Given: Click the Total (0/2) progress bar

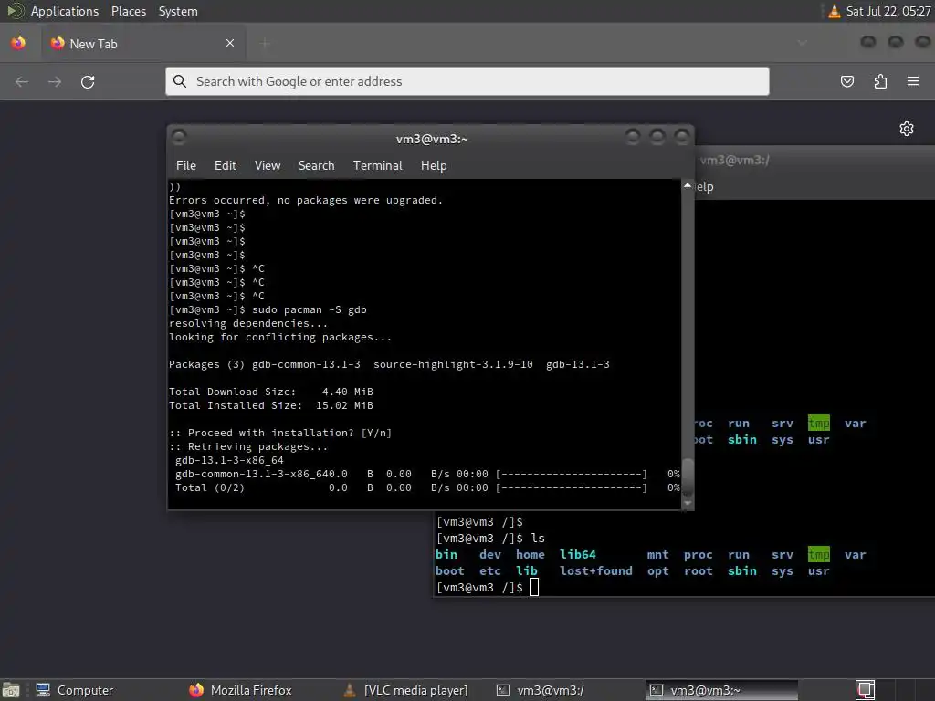Looking at the screenshot, I should [572, 487].
